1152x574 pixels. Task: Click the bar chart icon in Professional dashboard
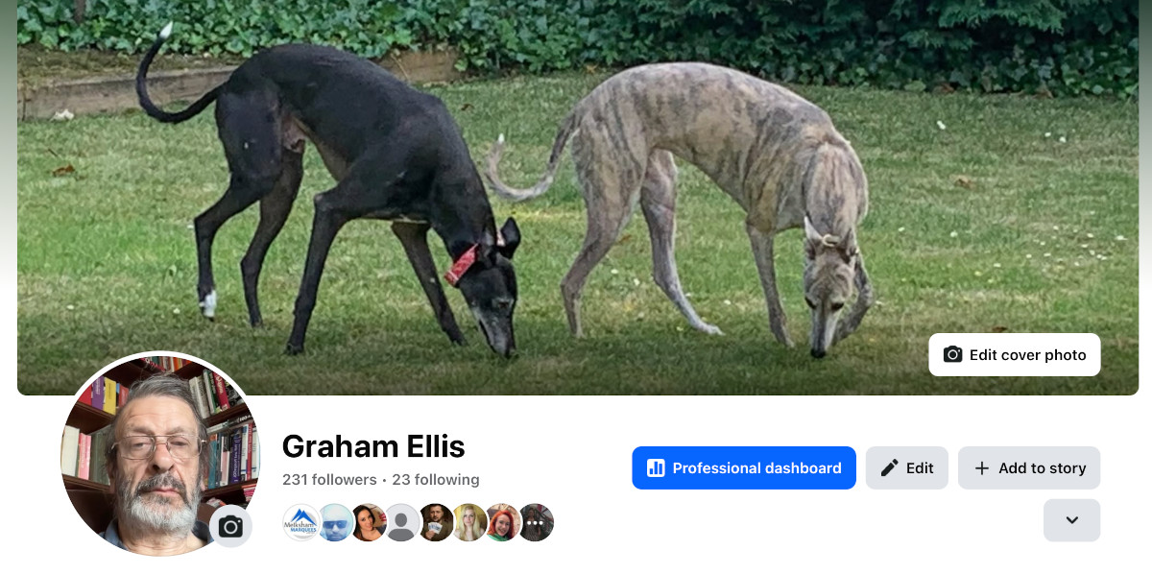656,468
